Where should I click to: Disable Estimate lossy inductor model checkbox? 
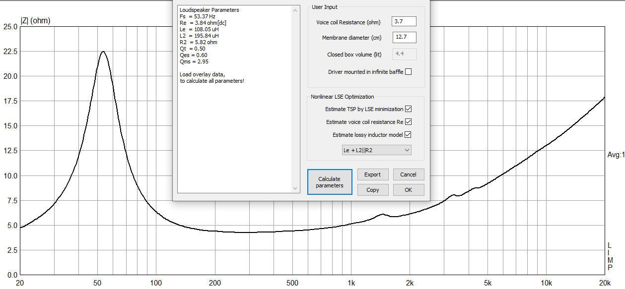(x=409, y=135)
